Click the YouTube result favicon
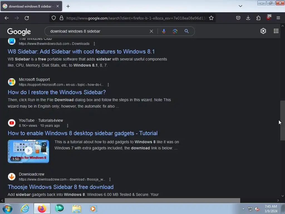285x214 pixels. 12,123
